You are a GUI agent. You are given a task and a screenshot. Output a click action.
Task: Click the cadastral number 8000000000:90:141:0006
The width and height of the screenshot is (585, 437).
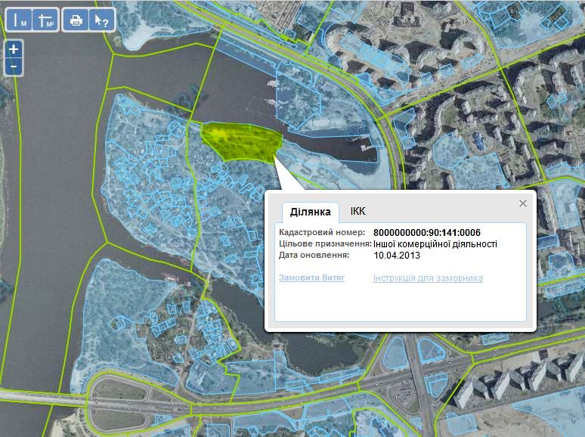pos(427,232)
